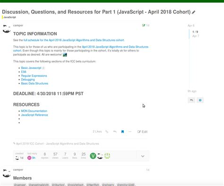Viewport: 224px width, 186px height.
Task: Click the green 'V' frequent poster avatar
Action: tap(93, 156)
